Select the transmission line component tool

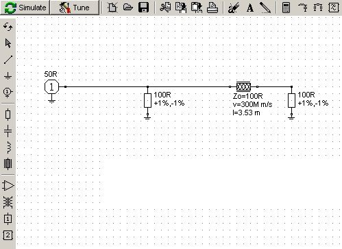coord(8,164)
